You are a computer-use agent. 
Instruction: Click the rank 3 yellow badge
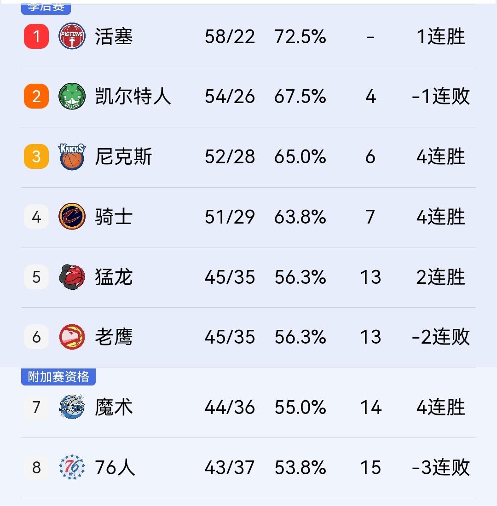(x=36, y=156)
